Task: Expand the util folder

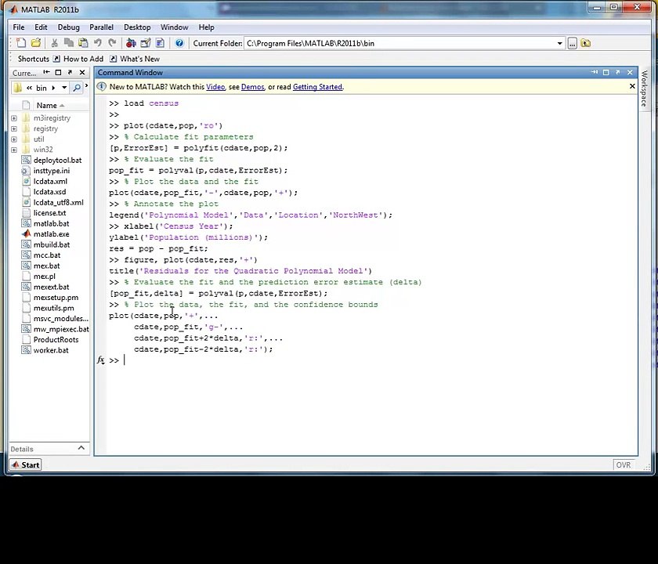Action: [x=14, y=139]
